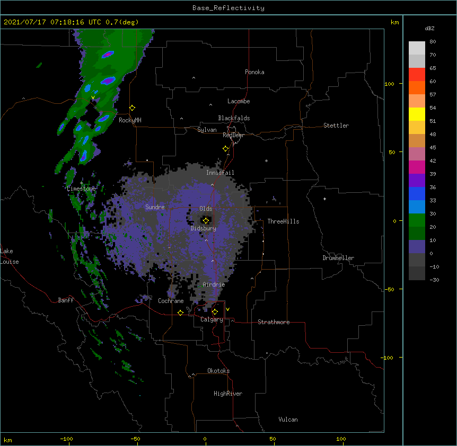Click the 80 value on the dBZ scale
This screenshot has width=457, height=446.
tap(433, 42)
